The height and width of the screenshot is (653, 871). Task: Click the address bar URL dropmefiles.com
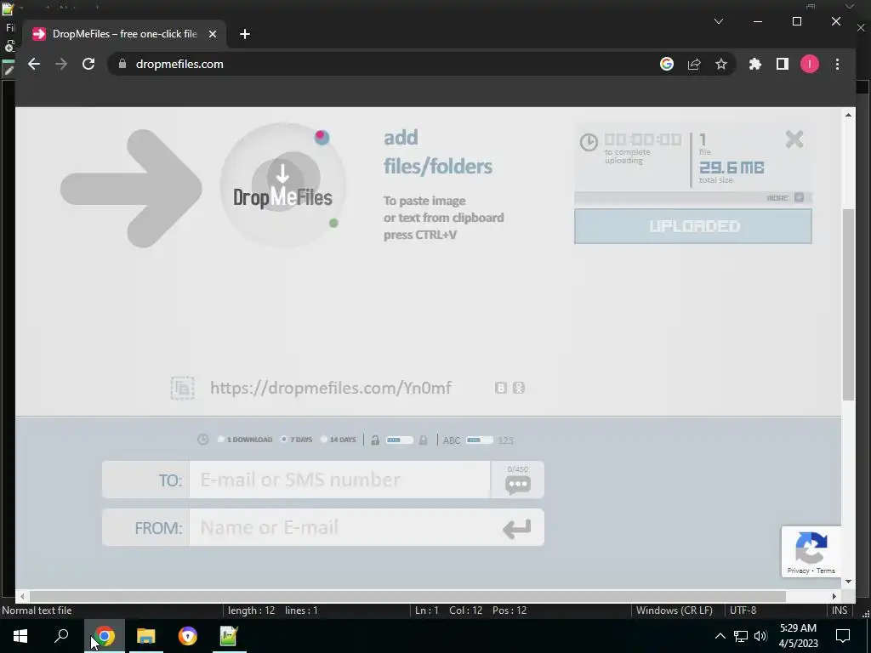(x=179, y=64)
